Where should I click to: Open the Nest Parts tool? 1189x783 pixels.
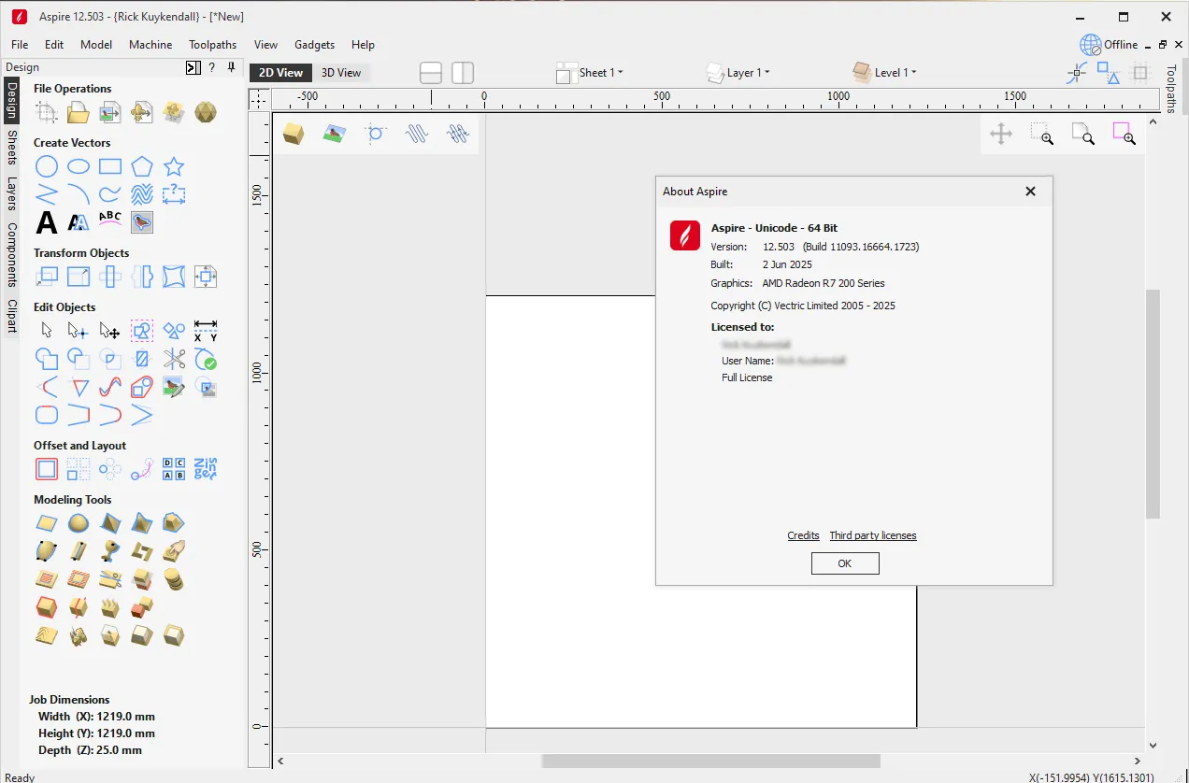(206, 469)
